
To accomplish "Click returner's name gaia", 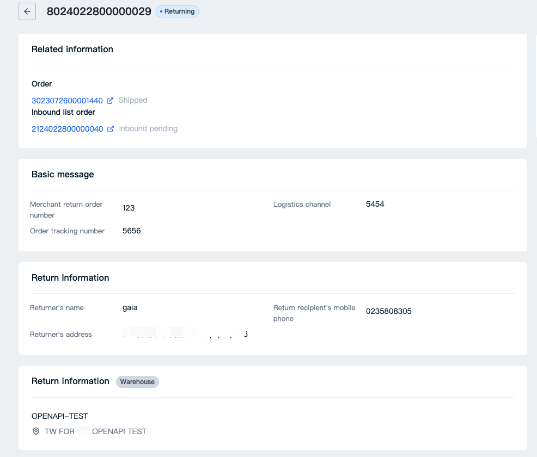I will 130,307.
